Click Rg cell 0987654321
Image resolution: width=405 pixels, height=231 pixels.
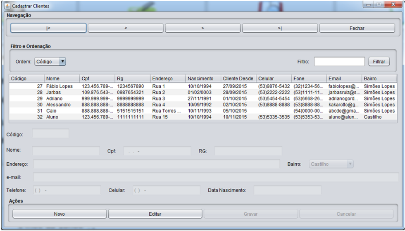pyautogui.click(x=133, y=92)
